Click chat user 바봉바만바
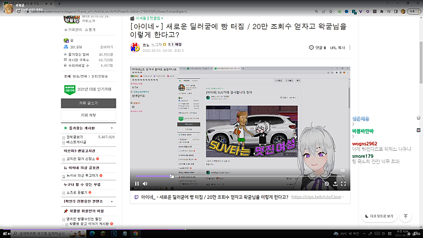Viewport: 423px width, 238px height. click(363, 131)
